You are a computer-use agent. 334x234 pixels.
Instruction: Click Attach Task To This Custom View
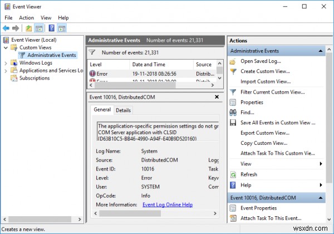(278, 153)
